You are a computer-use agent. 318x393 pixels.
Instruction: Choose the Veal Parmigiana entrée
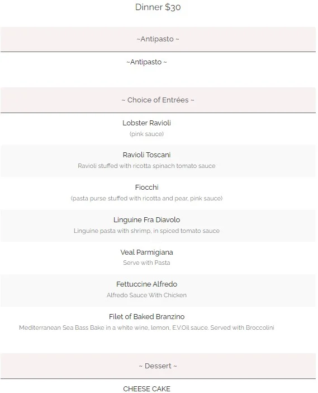(x=146, y=252)
